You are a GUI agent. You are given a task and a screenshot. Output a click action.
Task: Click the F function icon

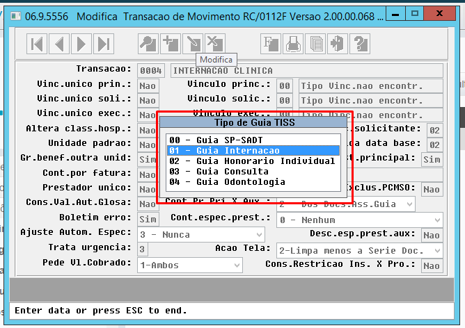(x=271, y=44)
